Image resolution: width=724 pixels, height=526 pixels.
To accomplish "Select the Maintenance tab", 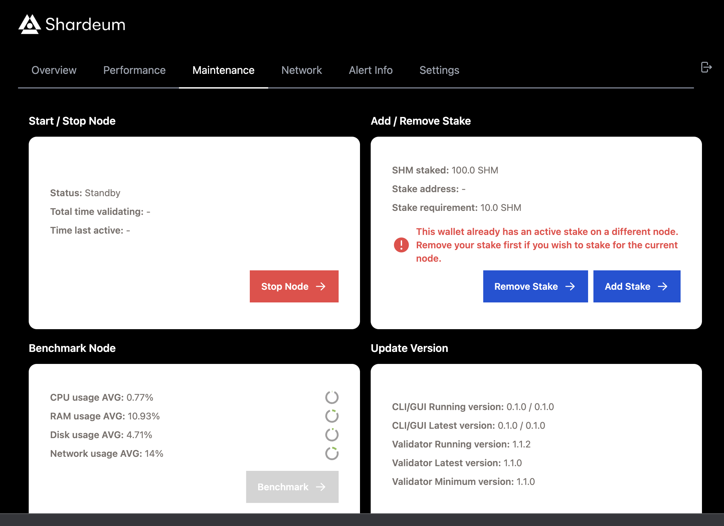I will pos(223,70).
